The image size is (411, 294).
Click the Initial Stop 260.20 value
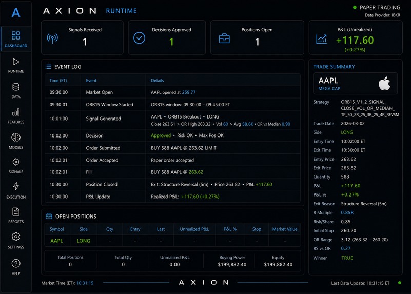point(348,230)
